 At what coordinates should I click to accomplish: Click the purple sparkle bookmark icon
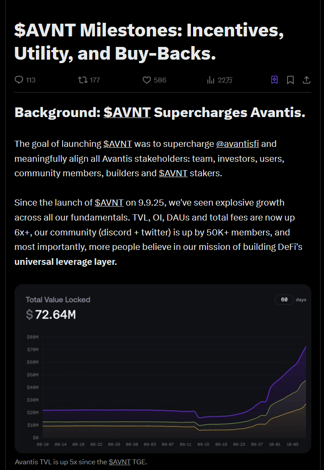click(x=274, y=80)
